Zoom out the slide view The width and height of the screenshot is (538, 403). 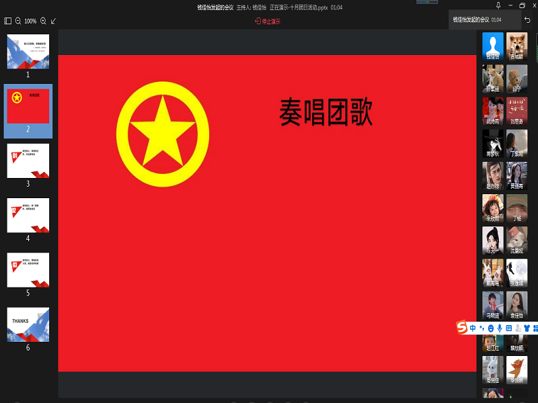tap(18, 21)
